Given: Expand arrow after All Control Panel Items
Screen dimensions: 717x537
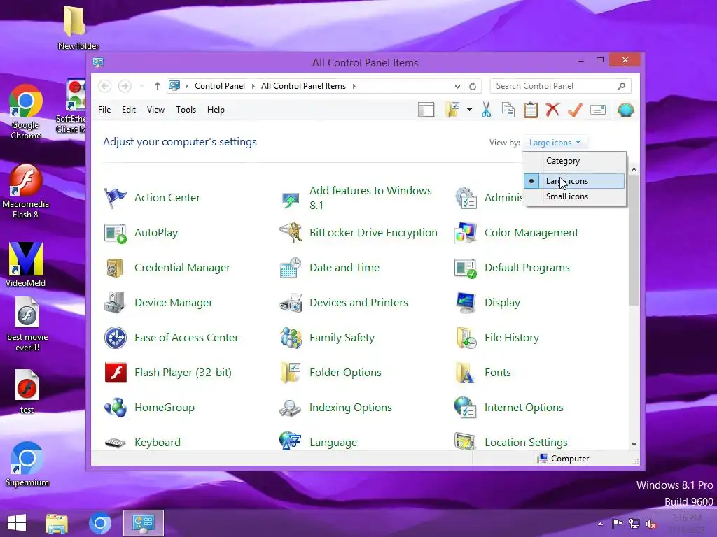Looking at the screenshot, I should coord(354,86).
